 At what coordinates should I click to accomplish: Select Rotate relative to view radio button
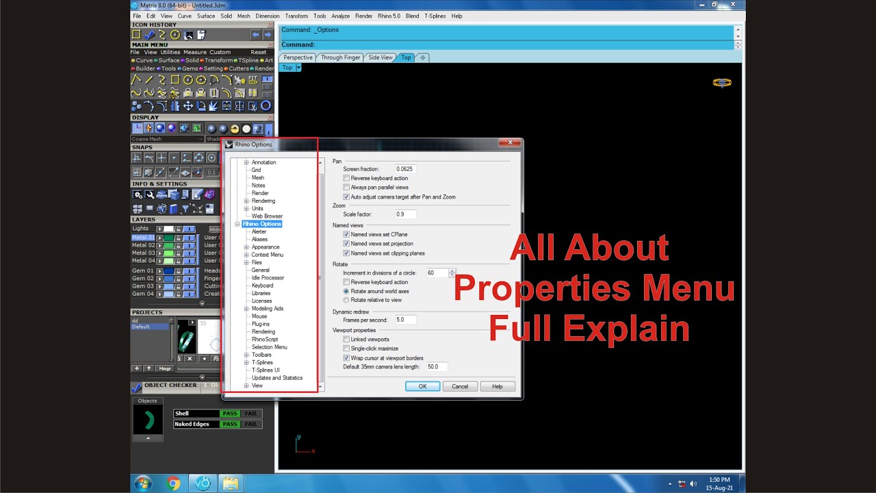pyautogui.click(x=346, y=300)
